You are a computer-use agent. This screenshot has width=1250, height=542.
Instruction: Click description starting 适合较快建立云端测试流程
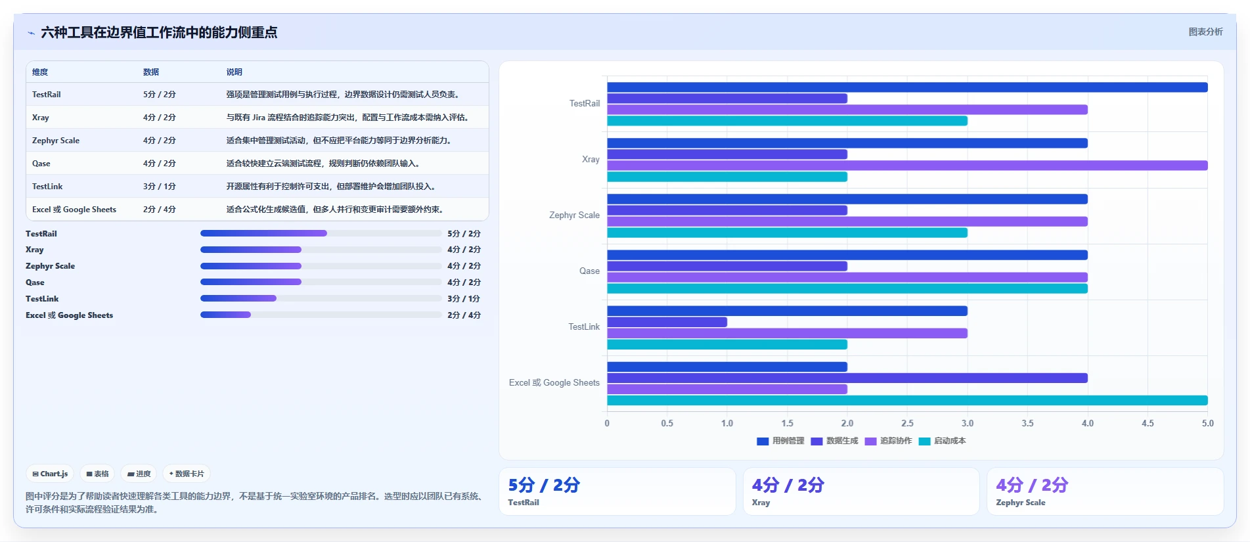point(323,164)
